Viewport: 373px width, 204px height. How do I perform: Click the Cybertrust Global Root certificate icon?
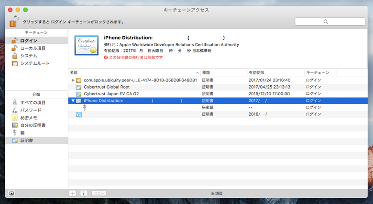click(x=78, y=87)
